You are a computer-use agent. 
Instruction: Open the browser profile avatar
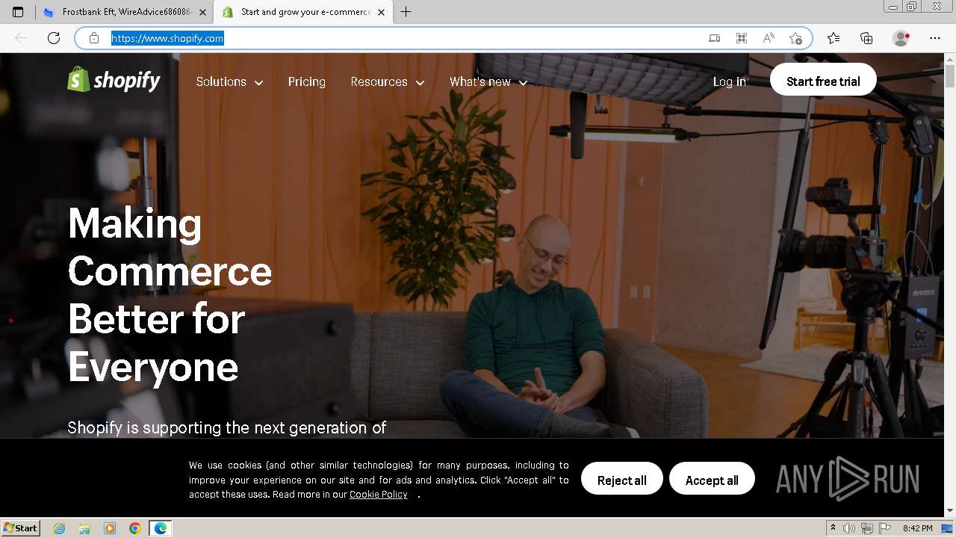(x=901, y=38)
